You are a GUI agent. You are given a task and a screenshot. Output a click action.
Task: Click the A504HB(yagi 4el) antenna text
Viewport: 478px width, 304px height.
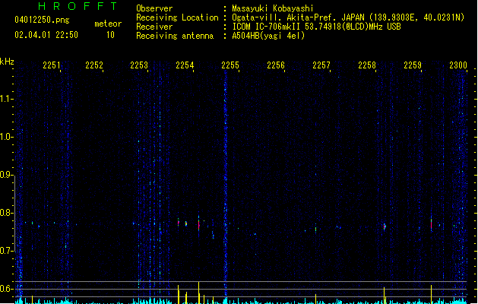pyautogui.click(x=268, y=36)
